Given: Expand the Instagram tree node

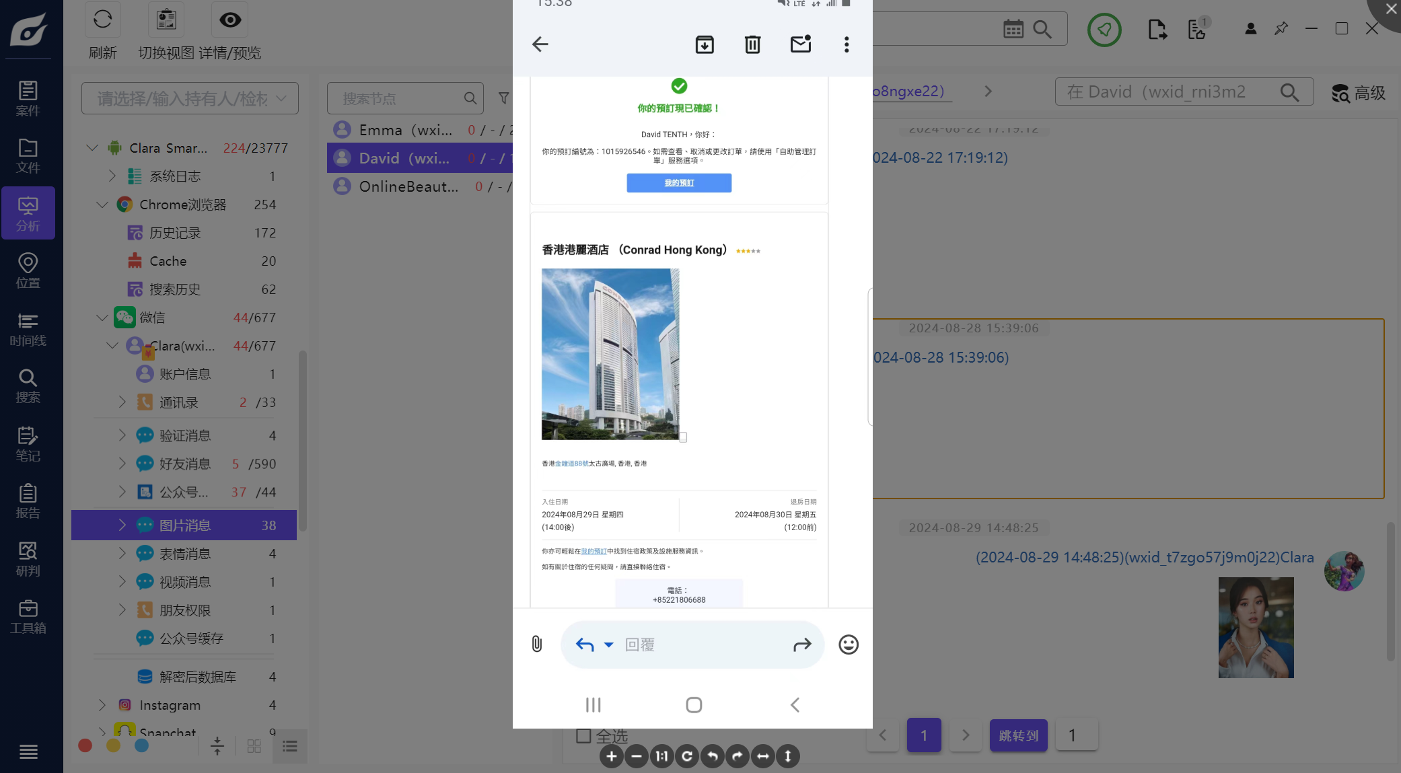Looking at the screenshot, I should [102, 705].
